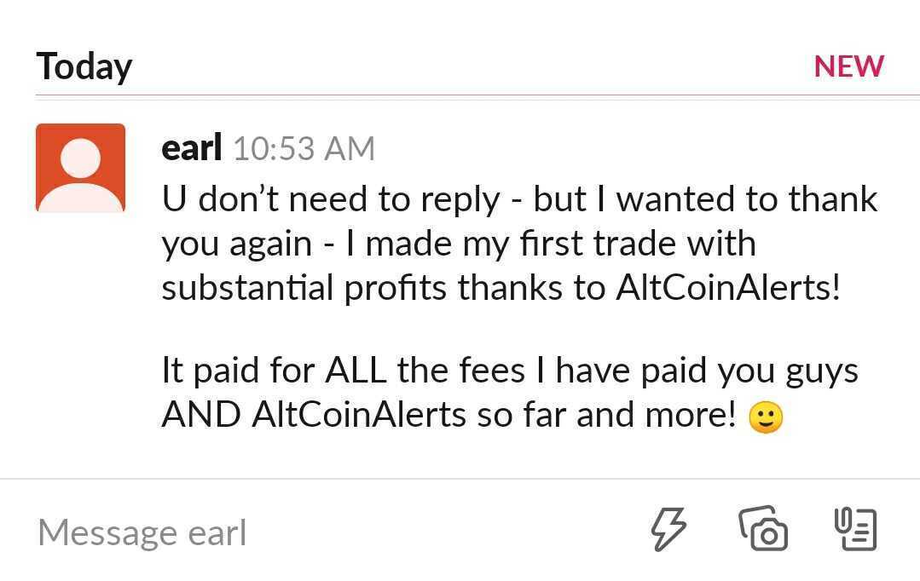Click the Today date header

84,66
